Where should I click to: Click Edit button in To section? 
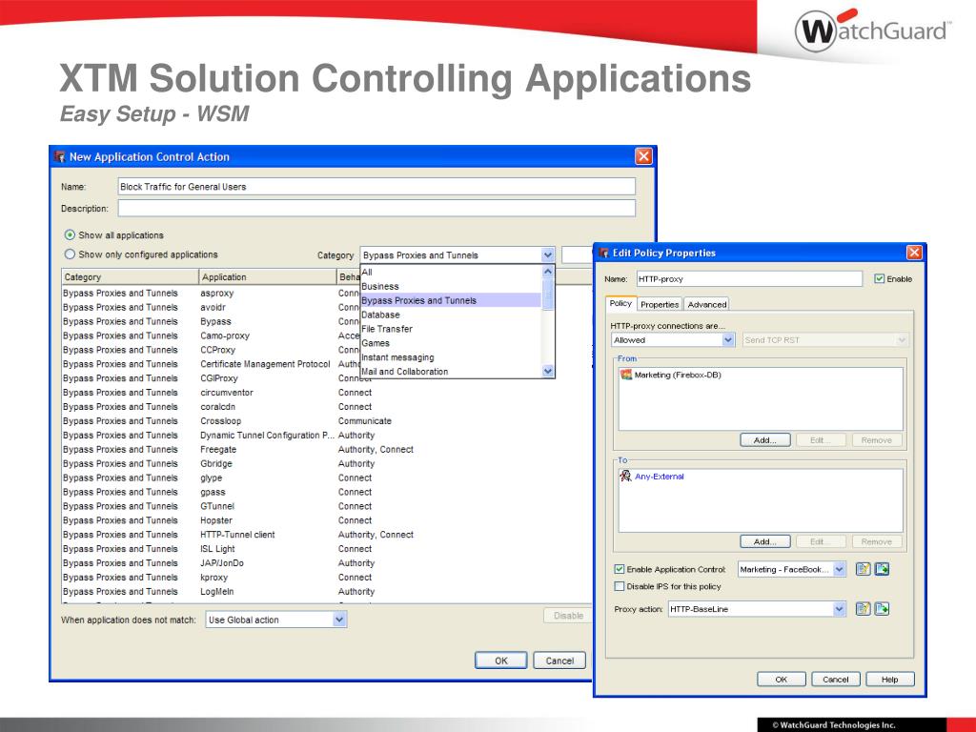tap(821, 541)
